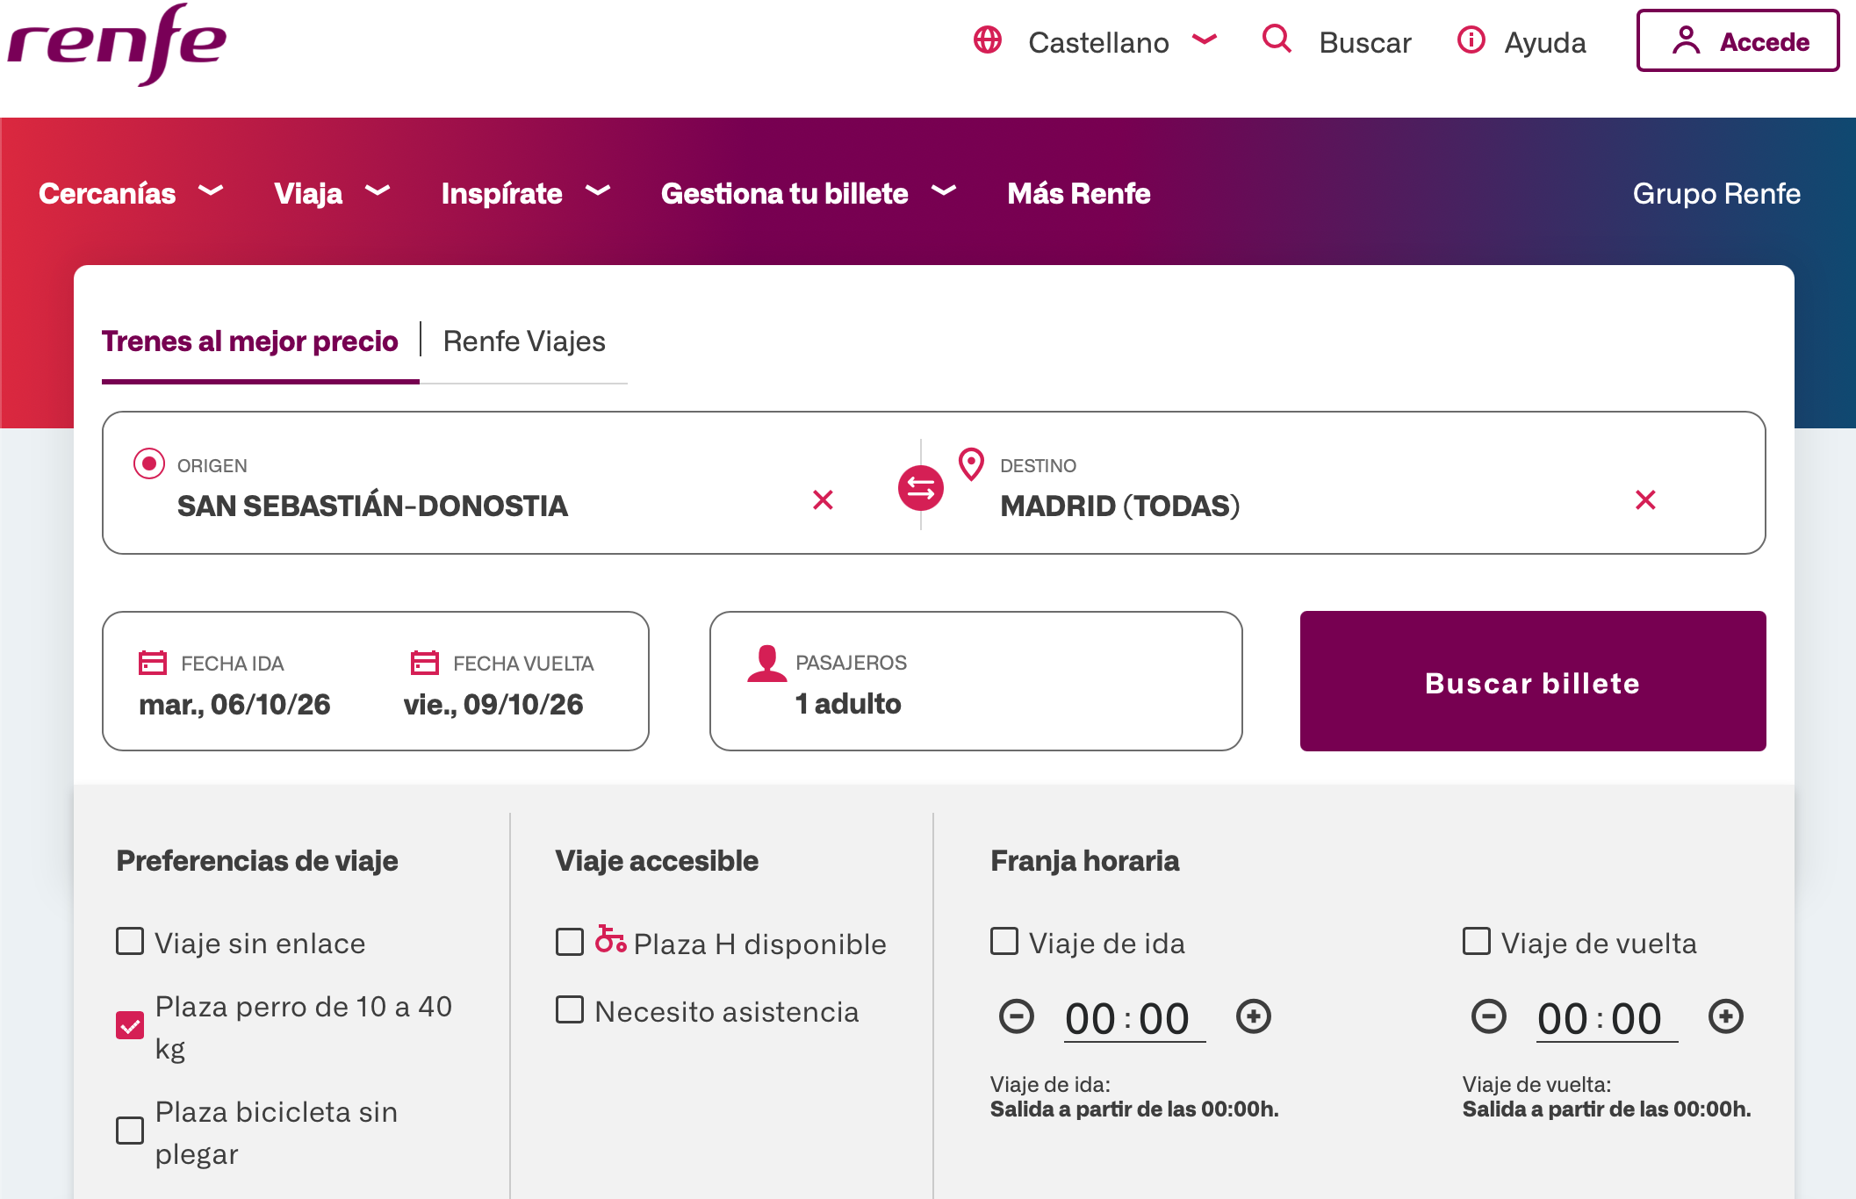Expand the Cercanías menu
Screen dimensions: 1856x1199
(131, 193)
